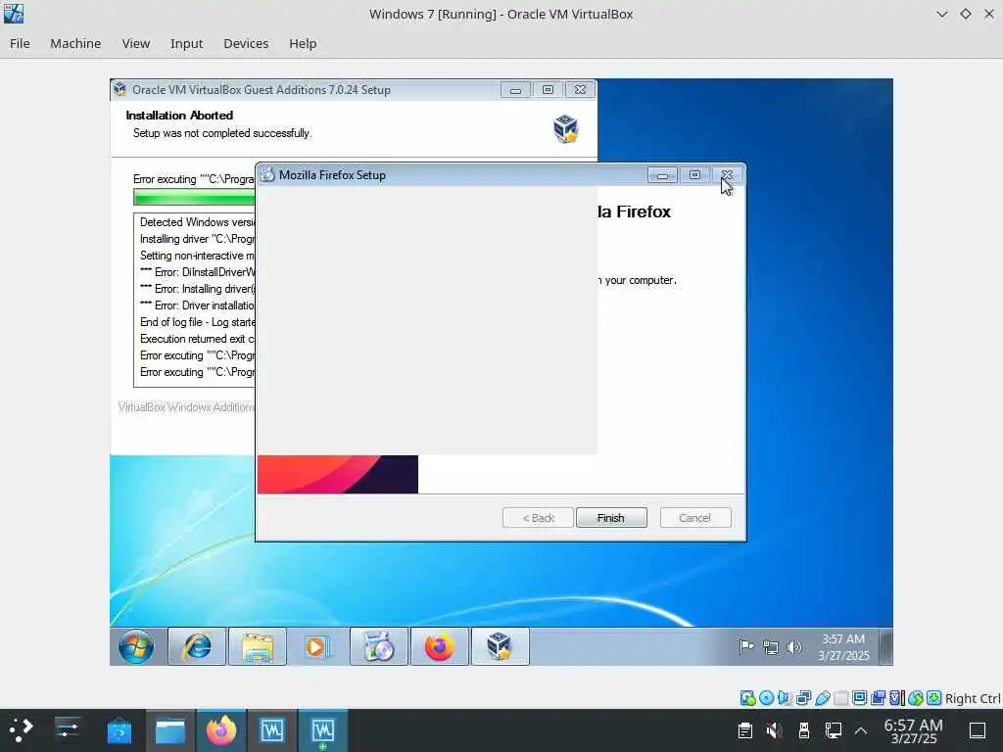Open the host clock showing 6:57 AM

click(x=914, y=730)
